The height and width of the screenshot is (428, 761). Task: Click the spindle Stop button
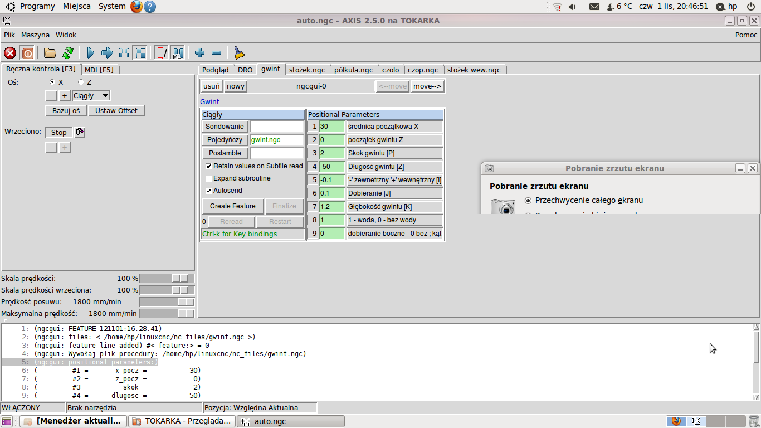pyautogui.click(x=59, y=132)
